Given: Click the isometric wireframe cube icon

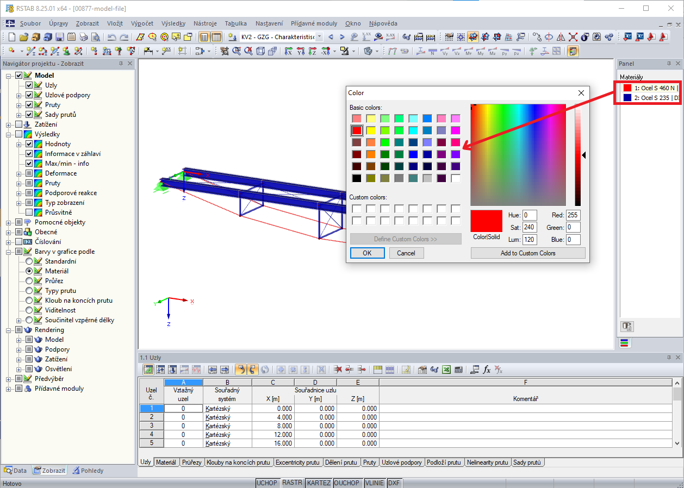Looking at the screenshot, I should click(x=260, y=51).
